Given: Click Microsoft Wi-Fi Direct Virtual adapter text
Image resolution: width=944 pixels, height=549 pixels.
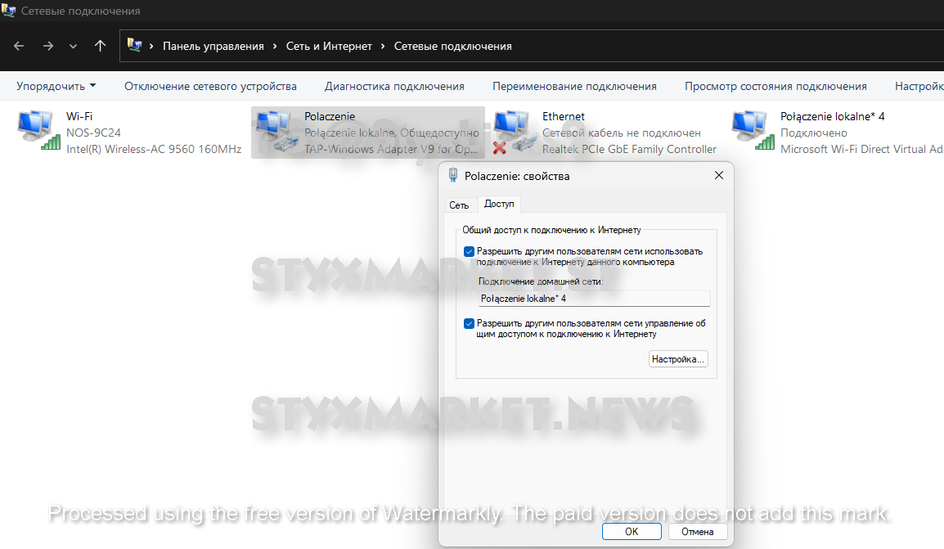Looking at the screenshot, I should (861, 149).
